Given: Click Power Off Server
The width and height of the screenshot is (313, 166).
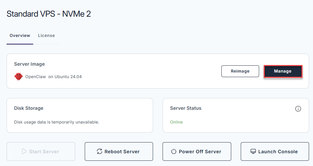Looking at the screenshot, I should pos(197,152).
